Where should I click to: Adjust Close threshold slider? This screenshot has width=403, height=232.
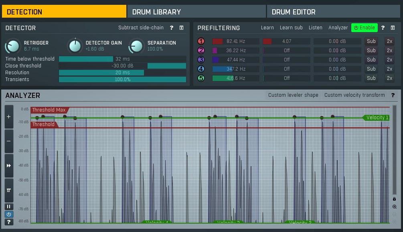click(x=122, y=66)
